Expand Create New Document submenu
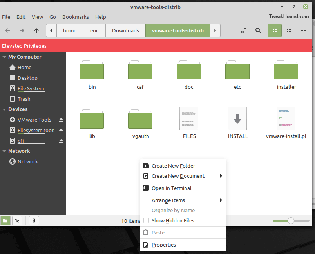Viewport: 315px width, 254px height. (183, 176)
